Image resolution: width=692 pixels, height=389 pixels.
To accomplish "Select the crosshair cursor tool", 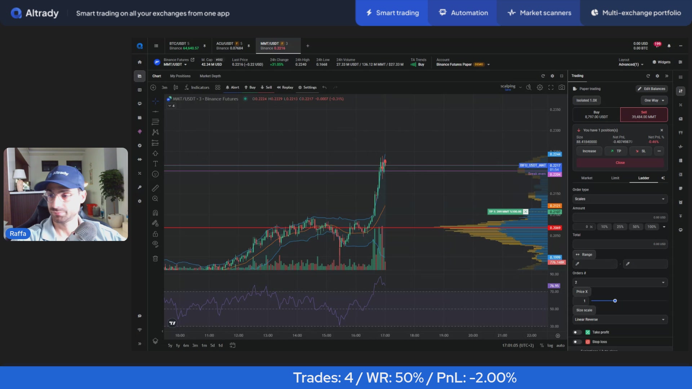I will click(155, 101).
